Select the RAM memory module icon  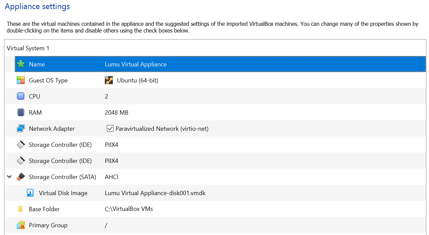point(20,112)
